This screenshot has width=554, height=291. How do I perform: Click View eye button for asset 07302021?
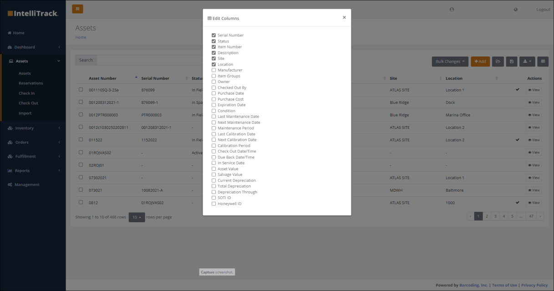coord(534,178)
